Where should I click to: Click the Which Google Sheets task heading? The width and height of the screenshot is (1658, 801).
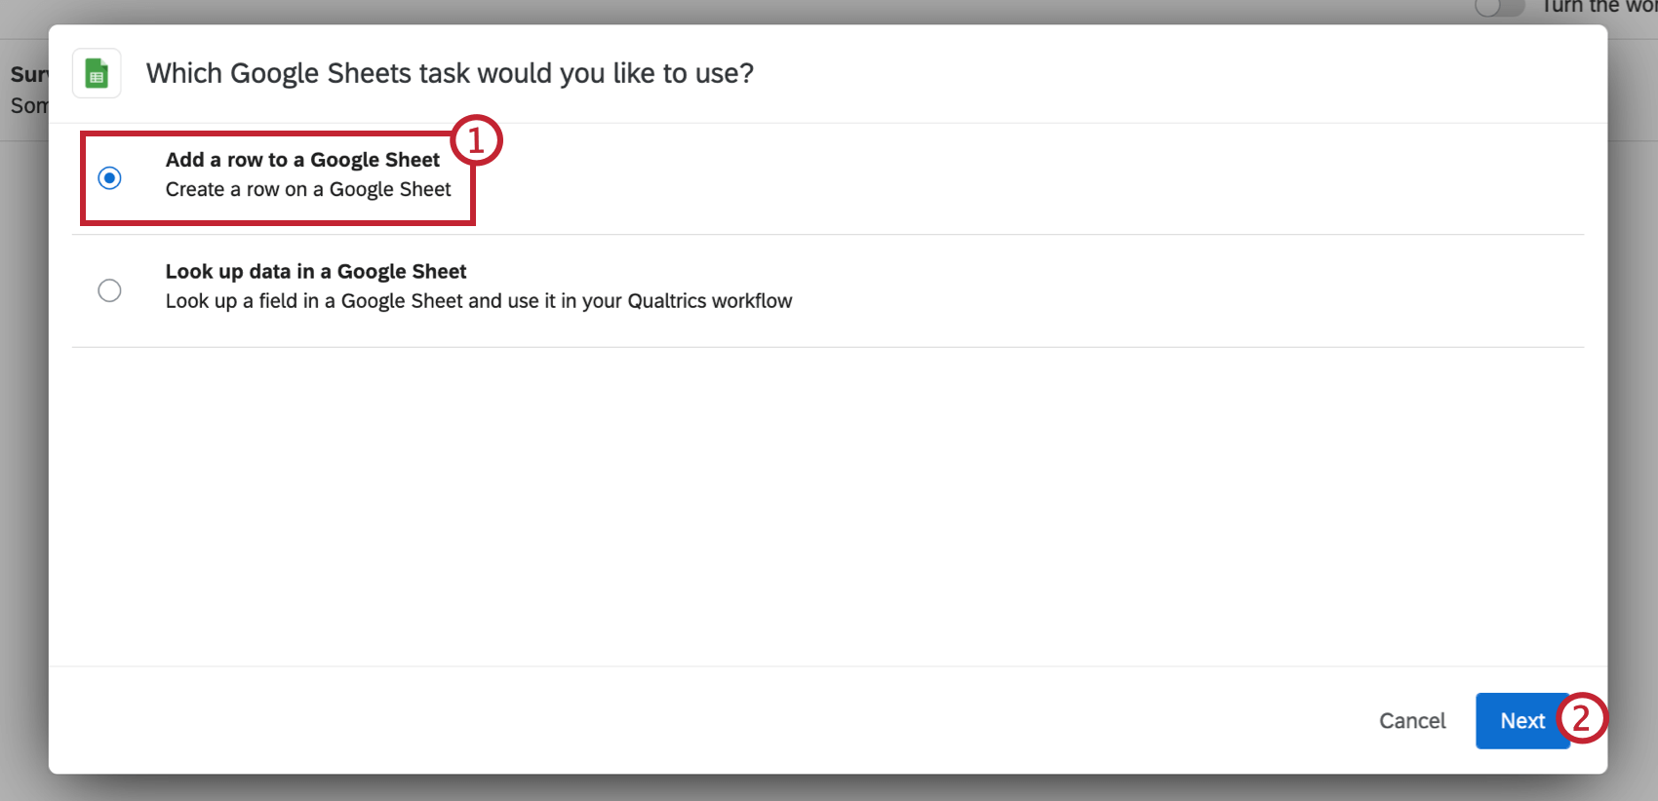pyautogui.click(x=450, y=73)
